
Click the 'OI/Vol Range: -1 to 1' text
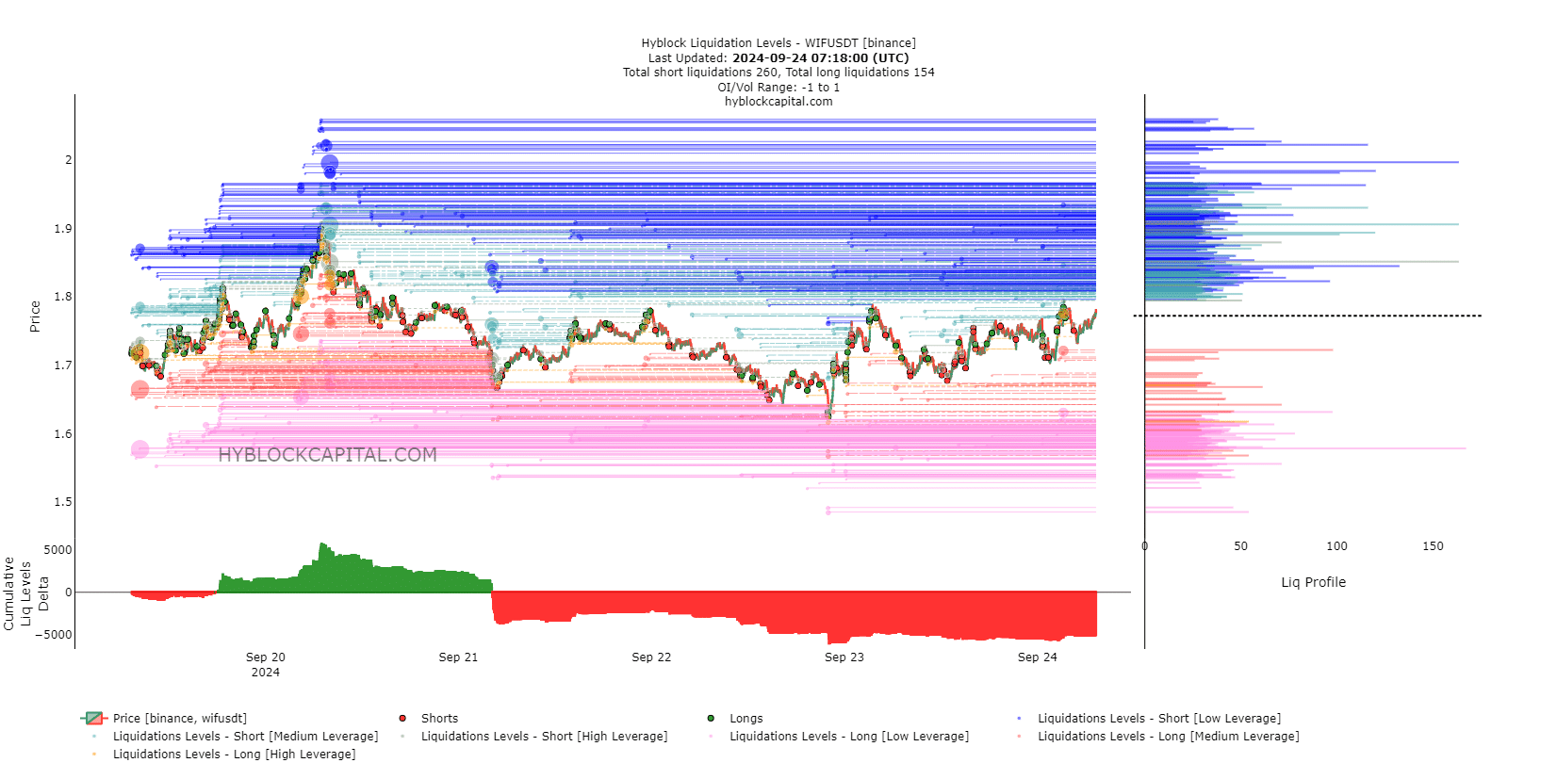coord(778,88)
